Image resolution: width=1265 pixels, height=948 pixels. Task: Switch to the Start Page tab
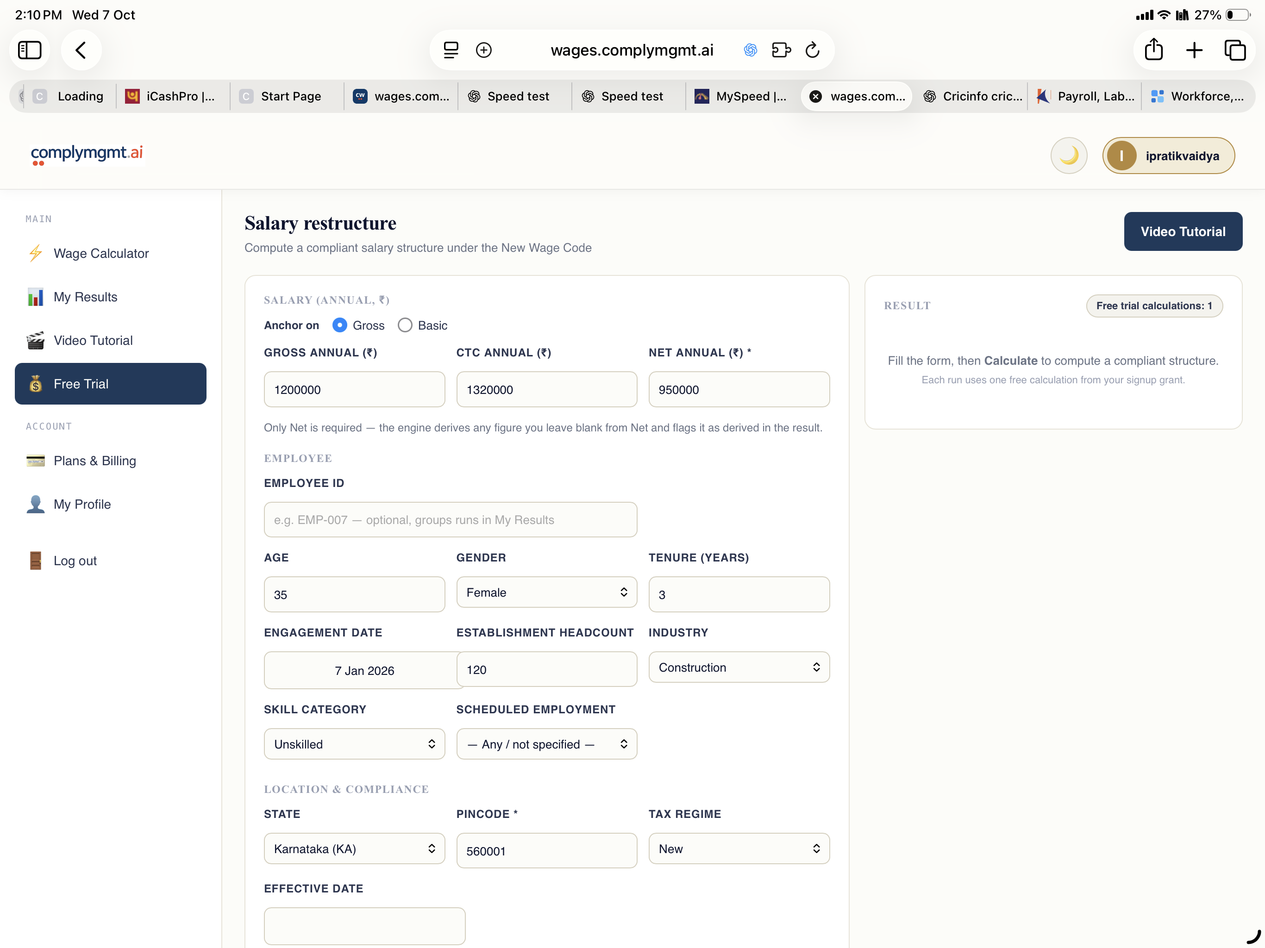(x=286, y=96)
